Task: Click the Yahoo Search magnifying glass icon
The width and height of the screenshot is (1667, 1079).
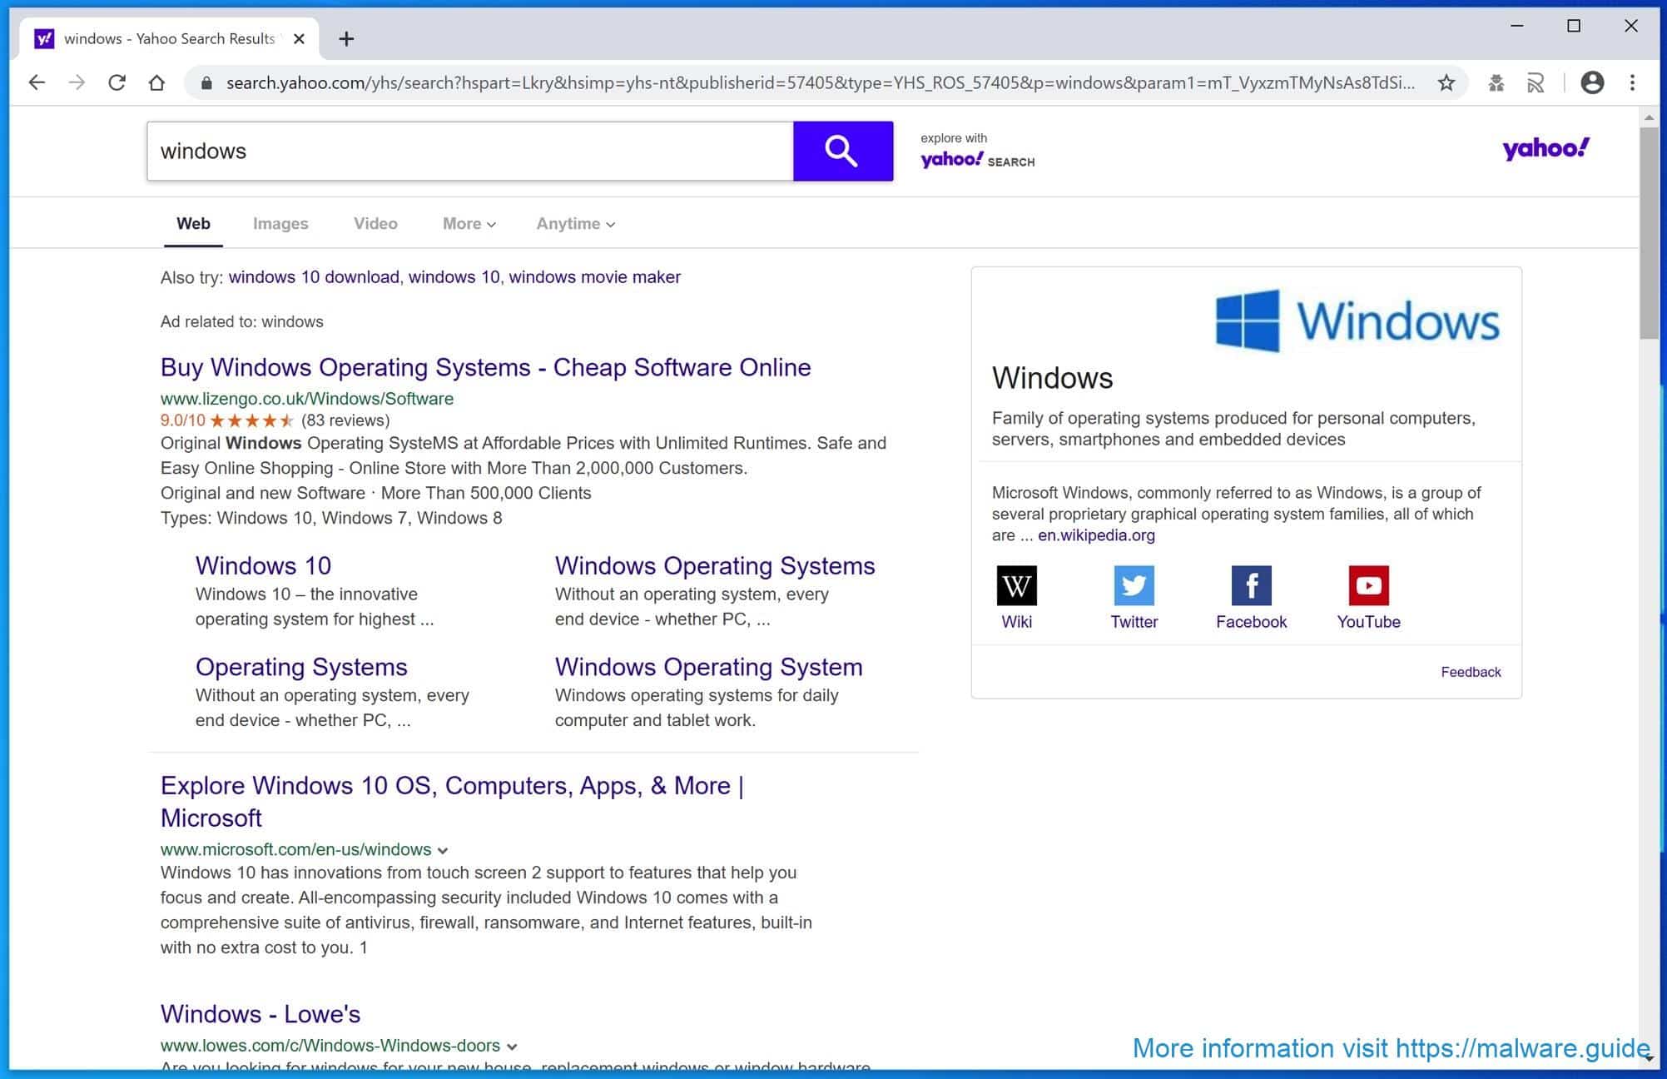Action: click(x=842, y=151)
